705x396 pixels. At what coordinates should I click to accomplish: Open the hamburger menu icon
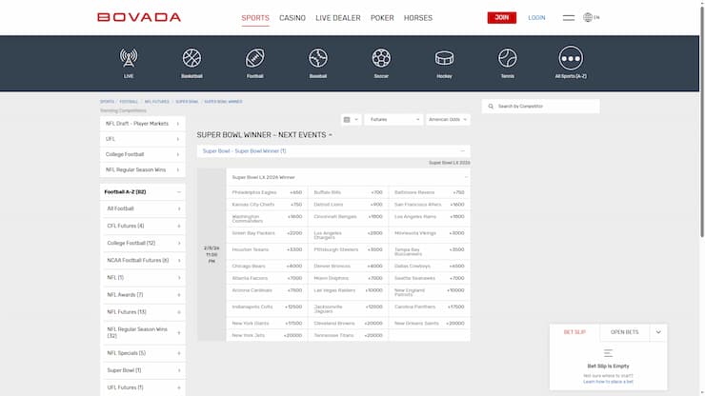point(568,17)
